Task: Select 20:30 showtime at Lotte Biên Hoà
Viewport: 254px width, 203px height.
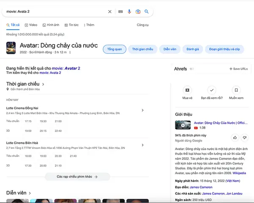Action: point(58,156)
